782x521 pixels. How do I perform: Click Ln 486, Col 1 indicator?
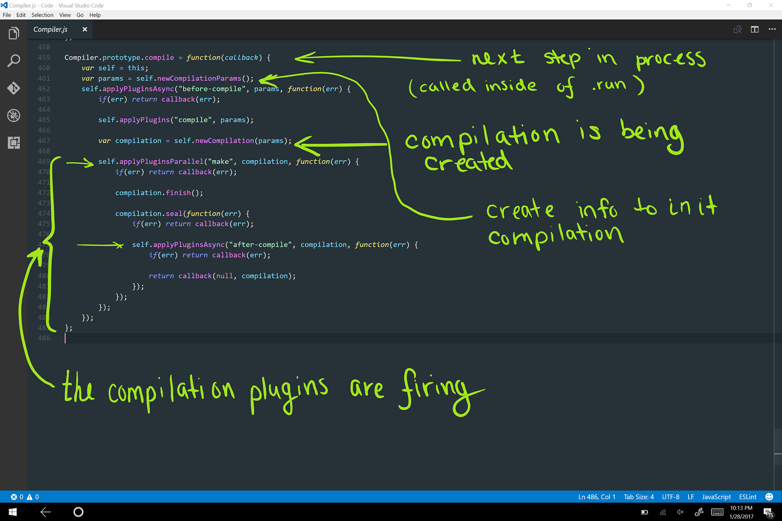click(597, 497)
